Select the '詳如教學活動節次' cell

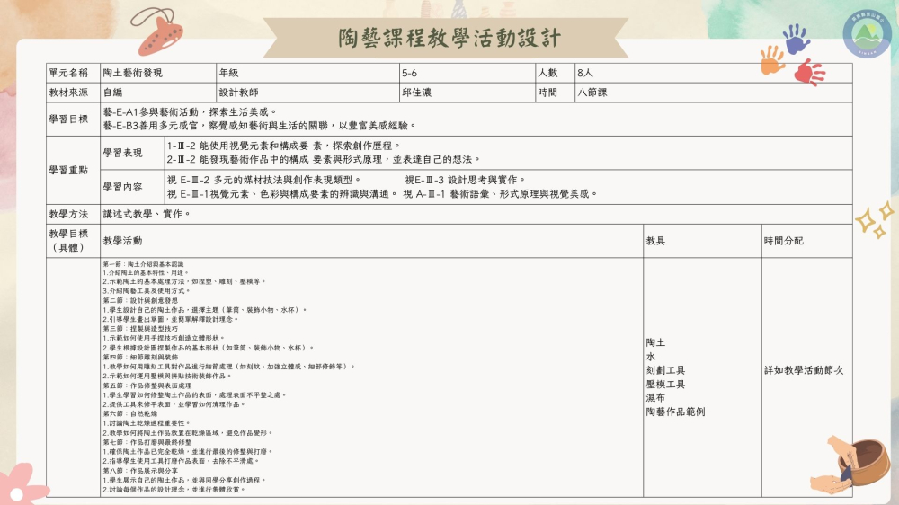(807, 377)
